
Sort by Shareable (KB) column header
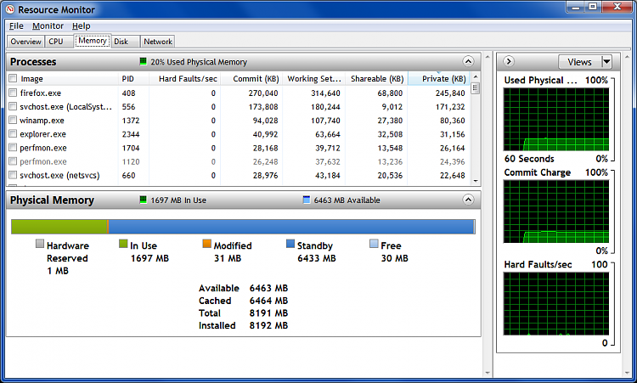coord(376,79)
